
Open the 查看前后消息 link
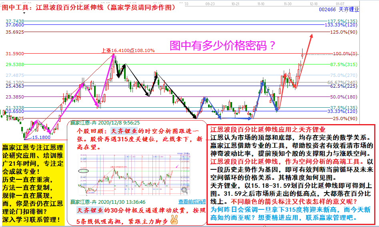192,202
